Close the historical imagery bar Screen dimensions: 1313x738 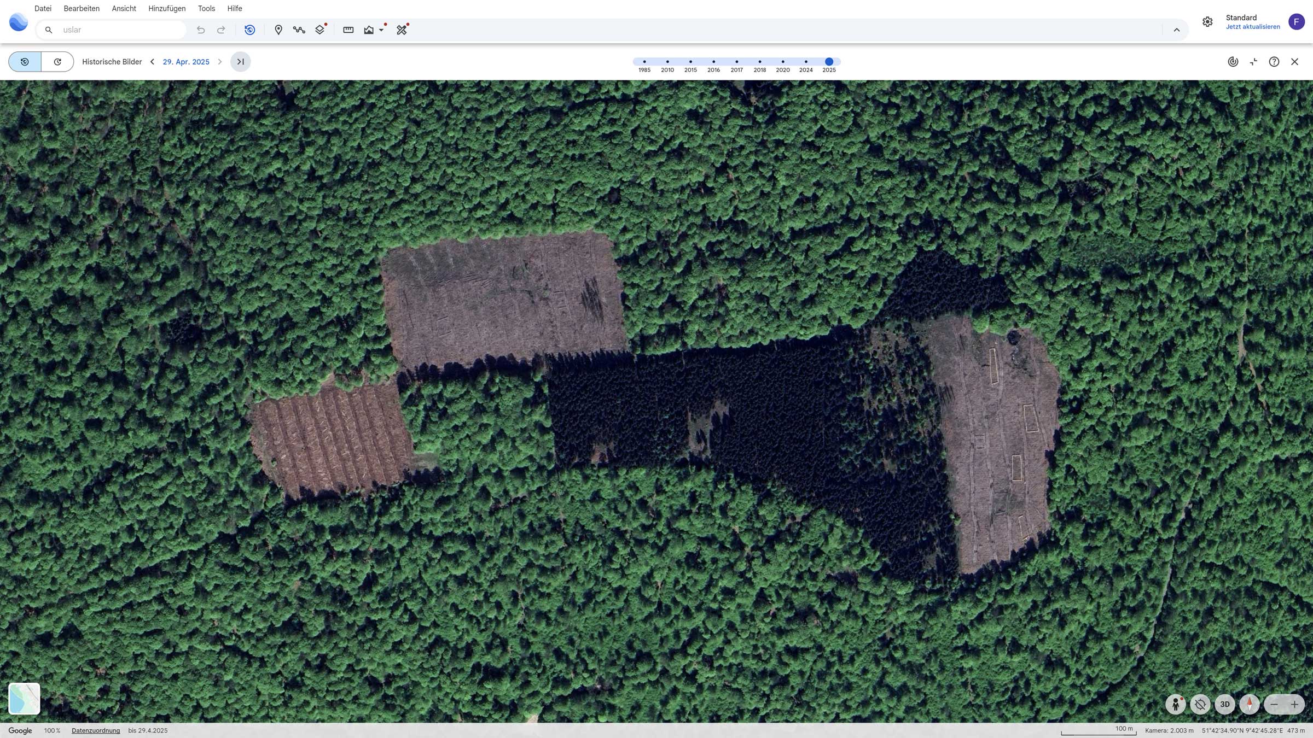point(1294,62)
